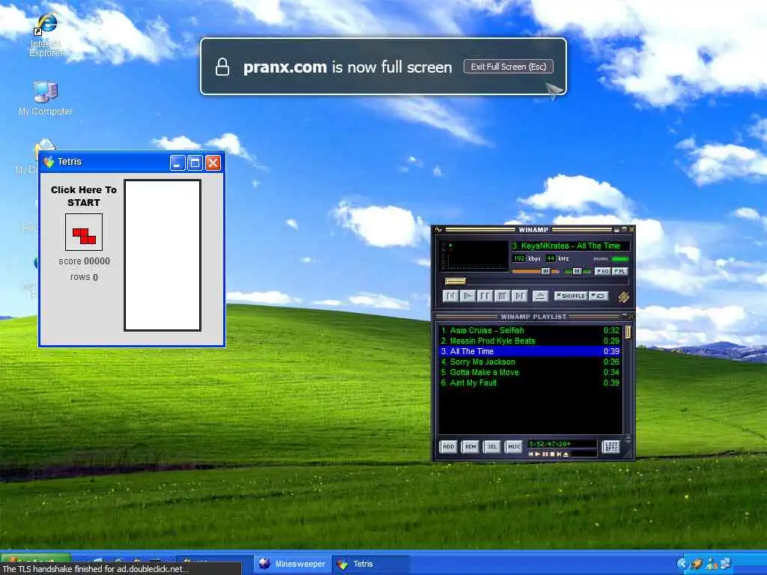Image resolution: width=767 pixels, height=575 pixels.
Task: Click the playlist time display 3:52/47:20+
Action: 550,444
